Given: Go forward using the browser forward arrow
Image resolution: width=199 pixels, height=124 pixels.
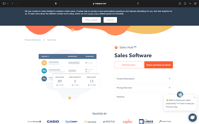Looking at the screenshot, I should [x=17, y=3].
